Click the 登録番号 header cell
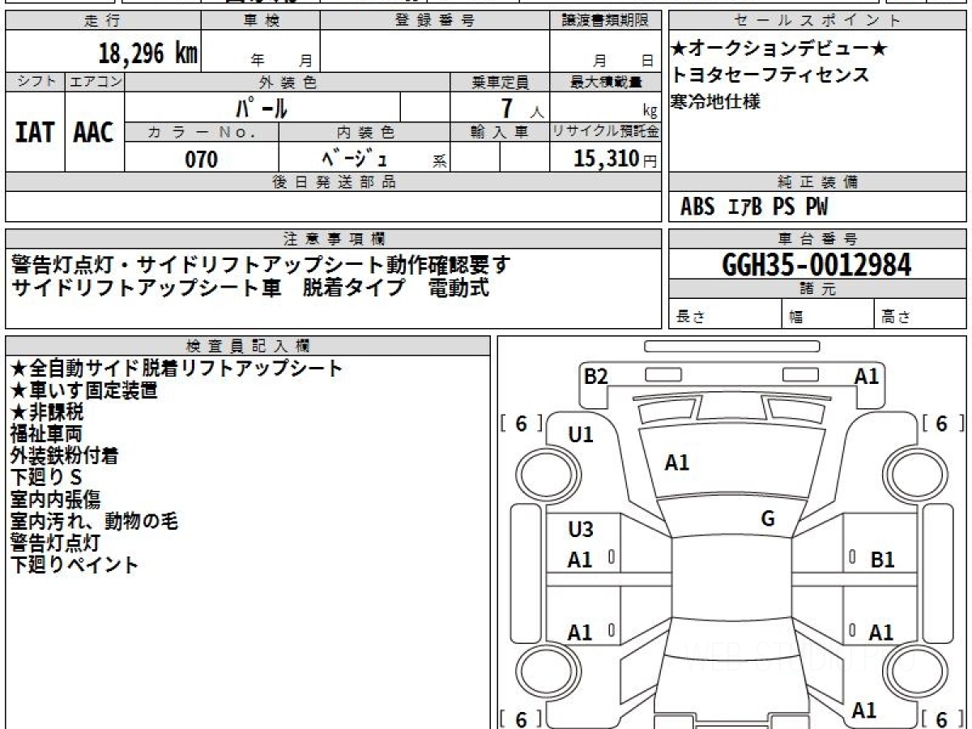 click(x=435, y=21)
